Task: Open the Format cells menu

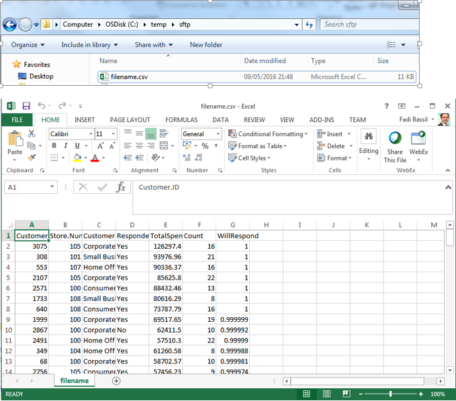Action: coord(334,158)
